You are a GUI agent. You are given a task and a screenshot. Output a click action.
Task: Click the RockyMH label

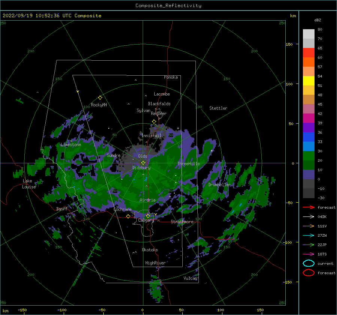(99, 105)
